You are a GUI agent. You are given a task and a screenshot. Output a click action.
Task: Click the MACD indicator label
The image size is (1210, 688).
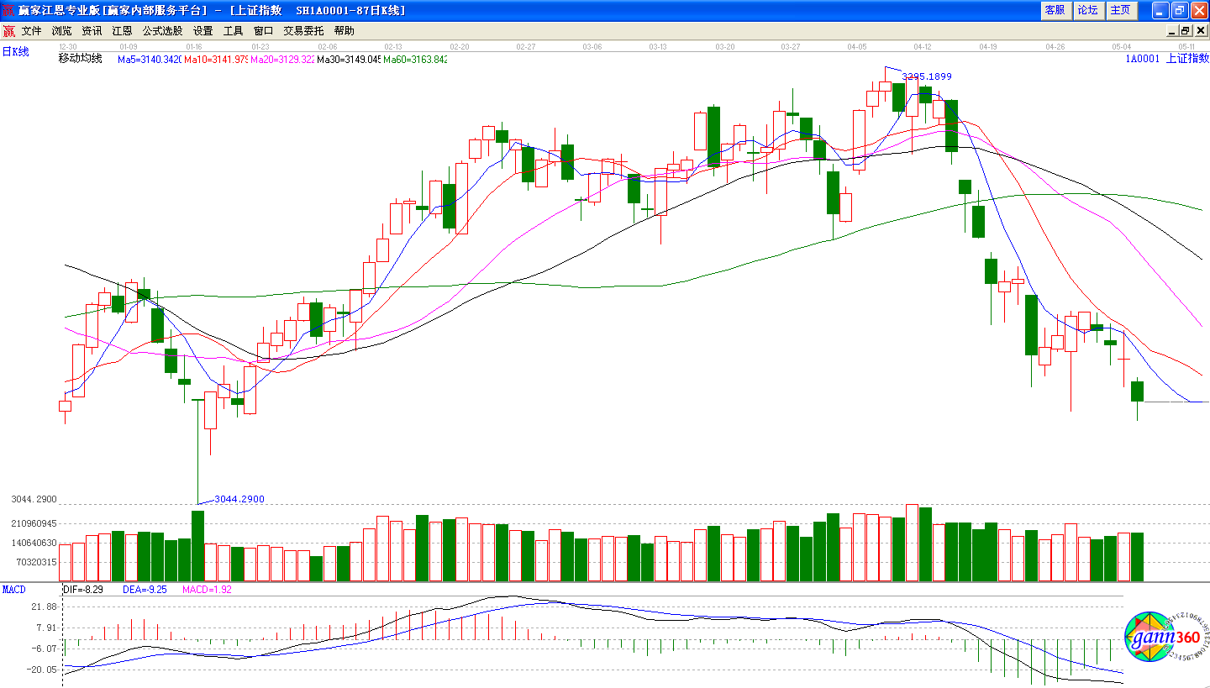pyautogui.click(x=14, y=590)
